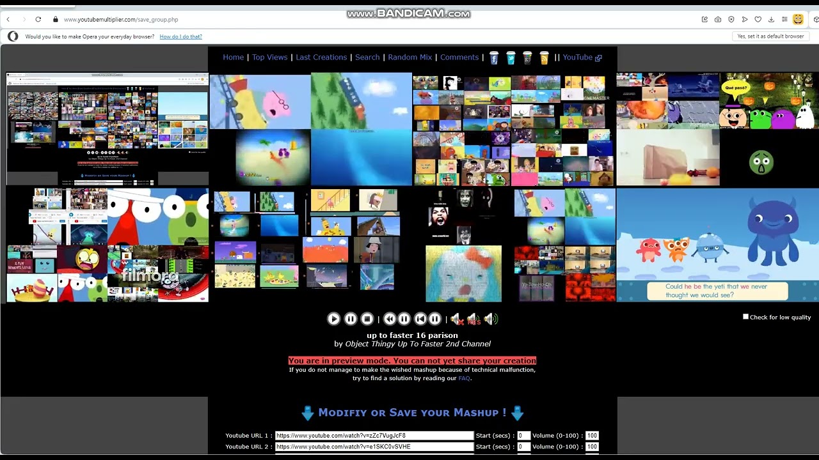The width and height of the screenshot is (819, 460).
Task: Click 'Yes, set it as default browser' button
Action: point(770,36)
